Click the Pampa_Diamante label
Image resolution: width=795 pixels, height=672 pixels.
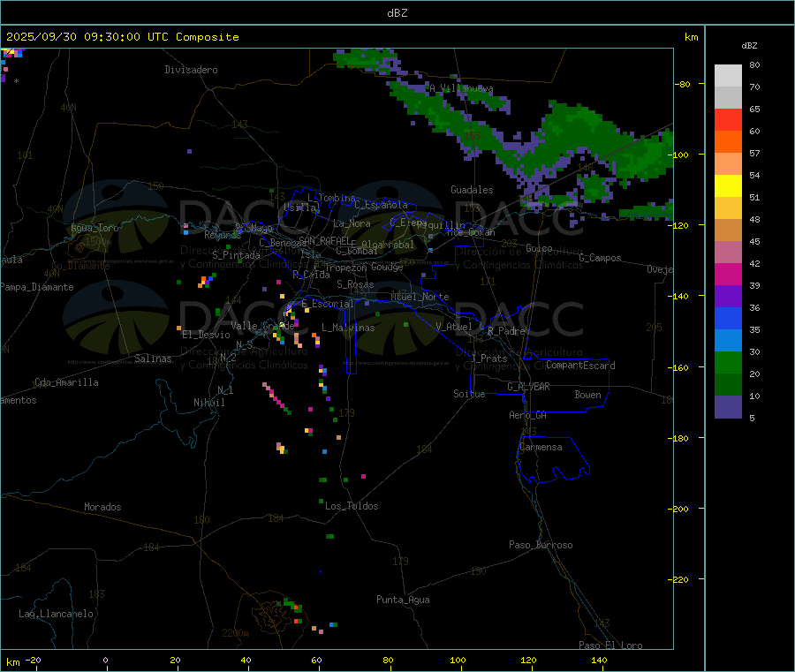pyautogui.click(x=37, y=287)
